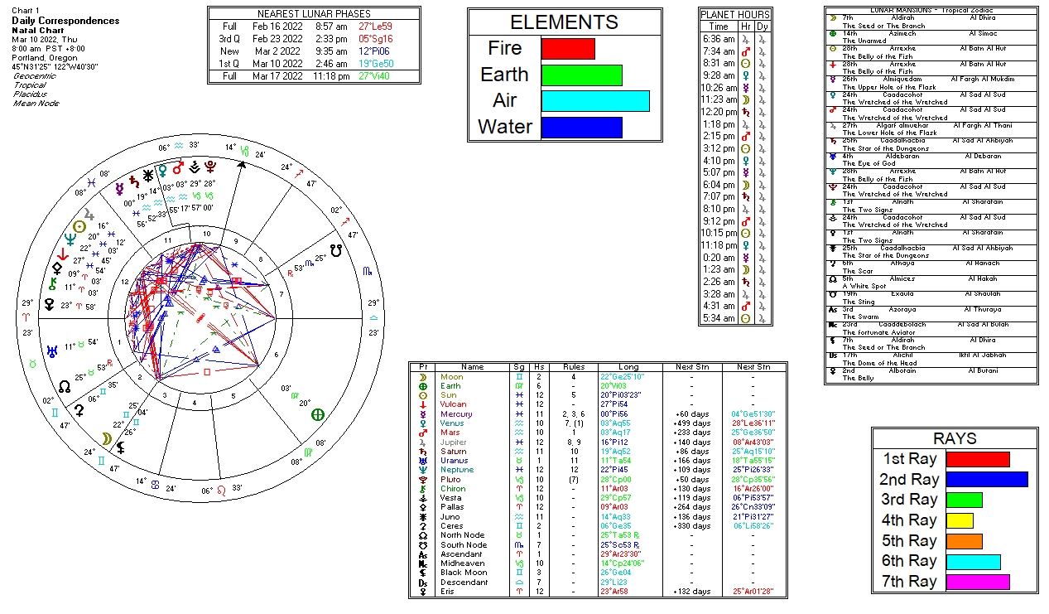Select the New moon 'Mar 2 2022' row
The width and height of the screenshot is (1049, 614).
pyautogui.click(x=312, y=51)
